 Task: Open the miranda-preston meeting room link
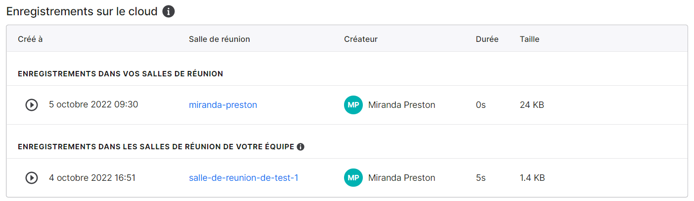coord(223,105)
